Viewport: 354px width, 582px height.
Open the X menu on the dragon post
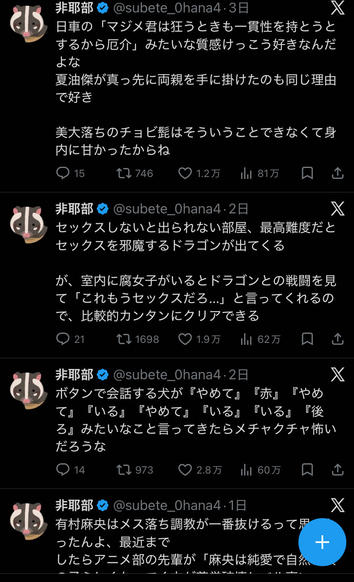pyautogui.click(x=338, y=209)
